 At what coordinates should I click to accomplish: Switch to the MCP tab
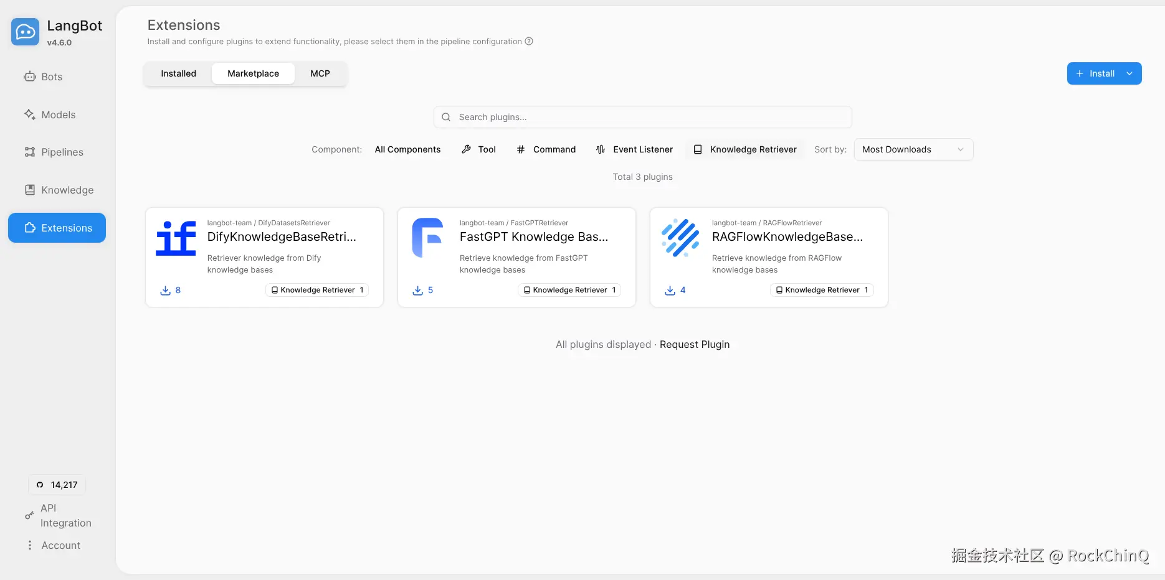(x=320, y=73)
